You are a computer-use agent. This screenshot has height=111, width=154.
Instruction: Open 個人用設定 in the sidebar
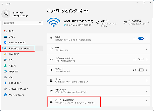[14, 54]
